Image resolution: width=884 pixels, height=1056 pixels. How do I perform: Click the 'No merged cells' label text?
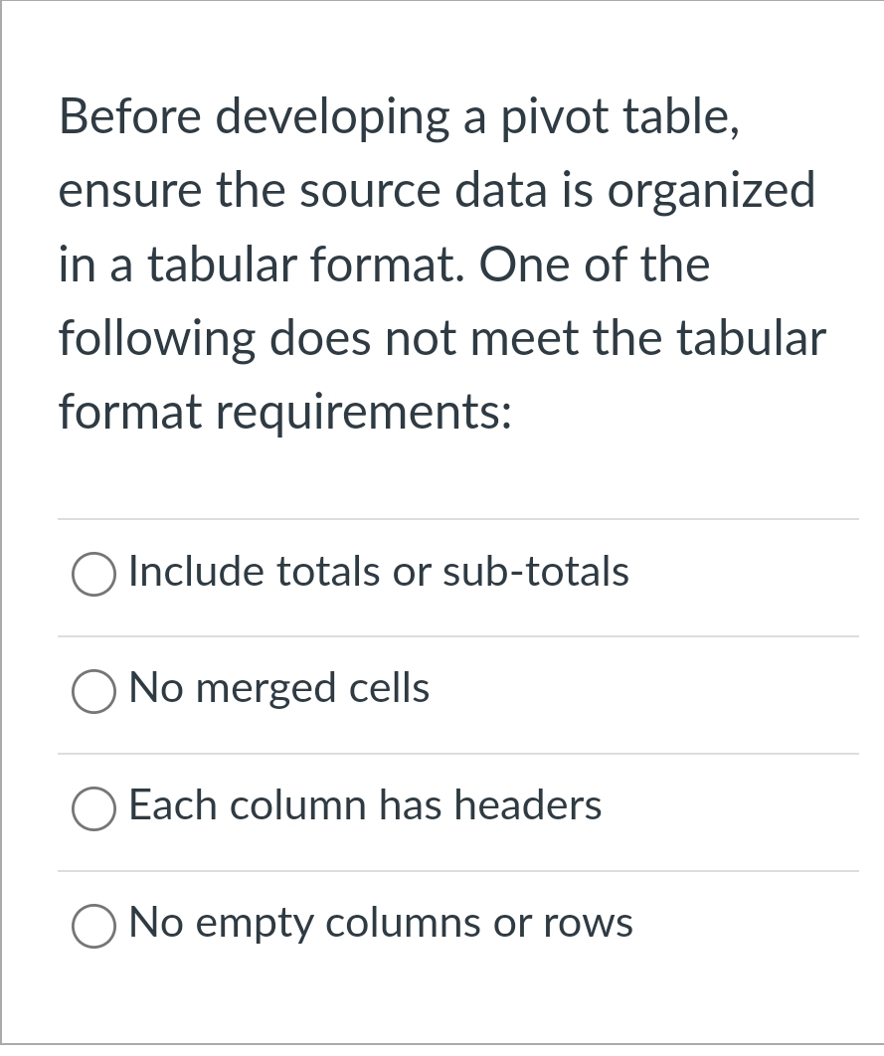[x=278, y=690]
